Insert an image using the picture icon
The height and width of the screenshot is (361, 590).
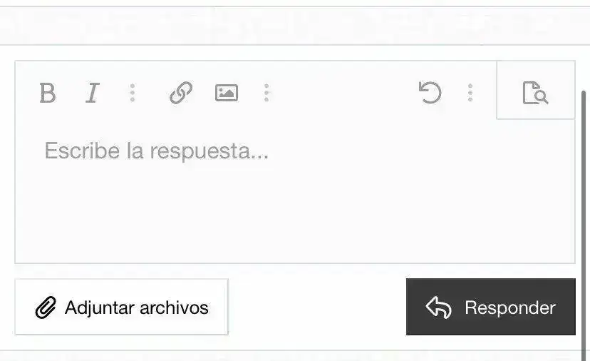point(227,93)
